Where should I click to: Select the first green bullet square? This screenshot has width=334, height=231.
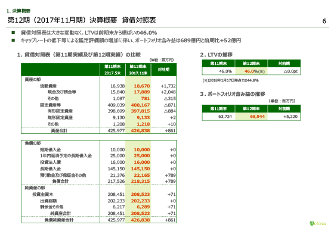pos(13,33)
